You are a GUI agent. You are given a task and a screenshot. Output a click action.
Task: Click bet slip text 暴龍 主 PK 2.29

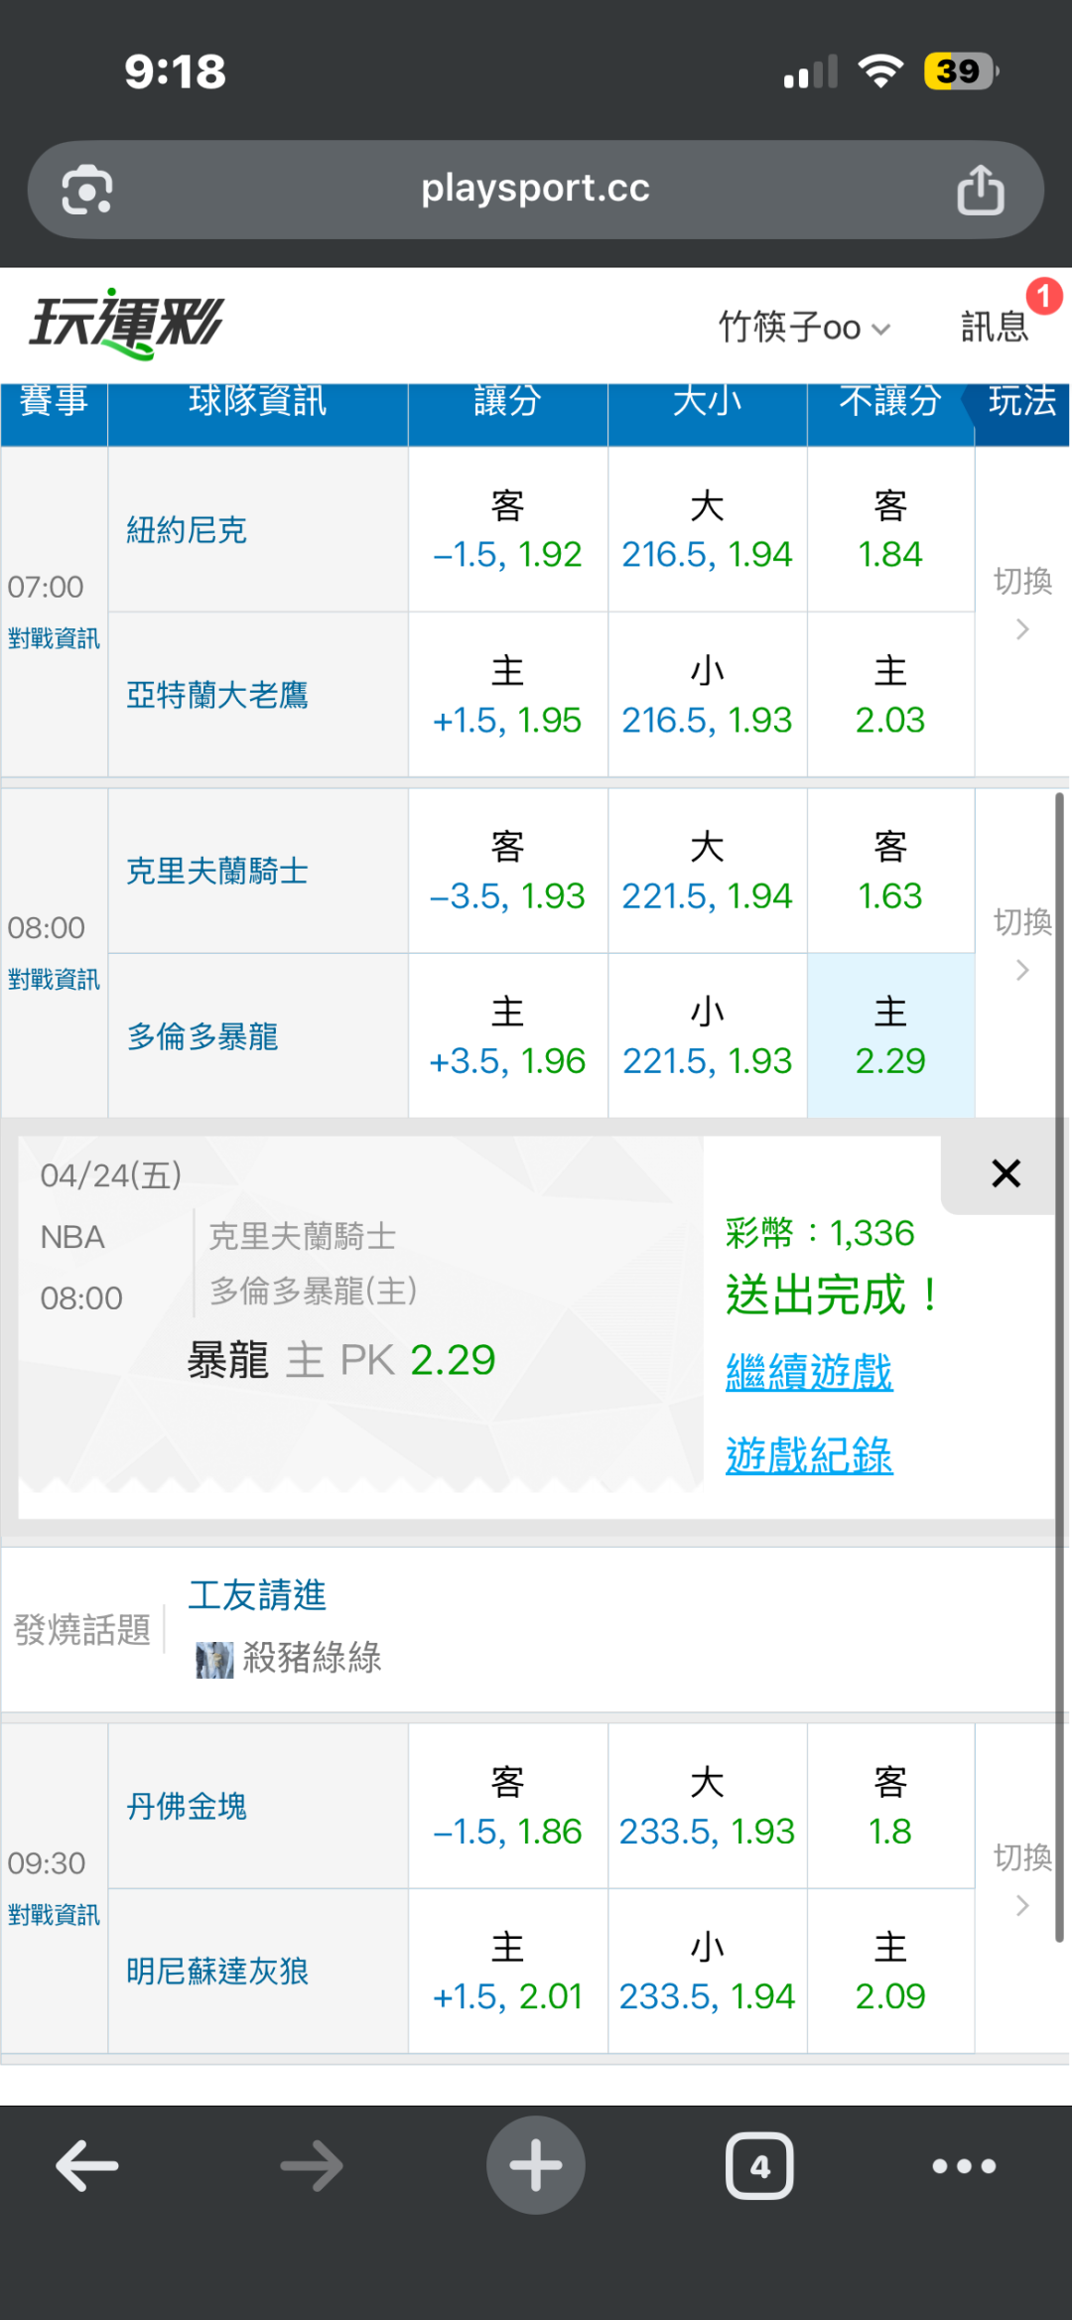340,1360
